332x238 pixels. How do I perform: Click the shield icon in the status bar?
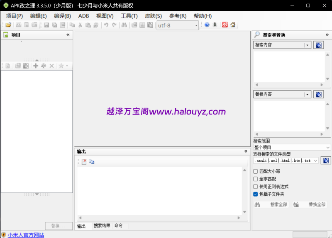(x=4, y=235)
